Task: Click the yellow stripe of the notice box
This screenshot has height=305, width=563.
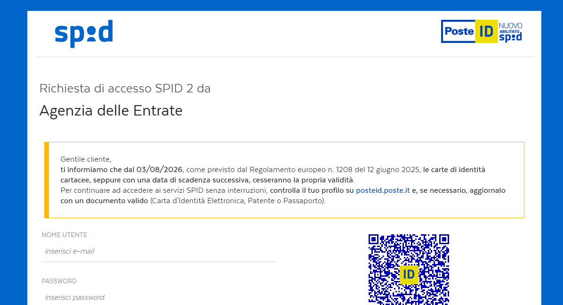Action: click(x=47, y=180)
